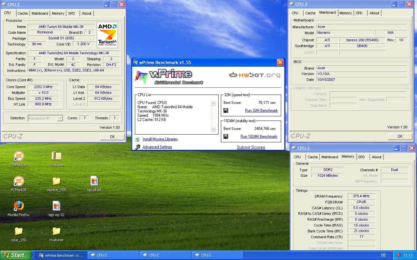417x260 pixels.
Task: Click the Install Missing Libraries icon
Action: click(137, 139)
